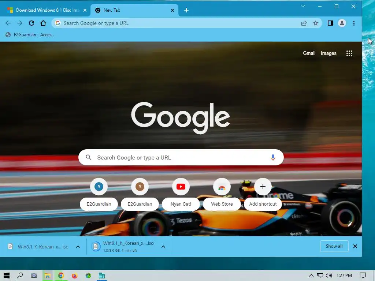Viewport: 375px width, 281px height.
Task: Show all downloads
Action: click(334, 246)
